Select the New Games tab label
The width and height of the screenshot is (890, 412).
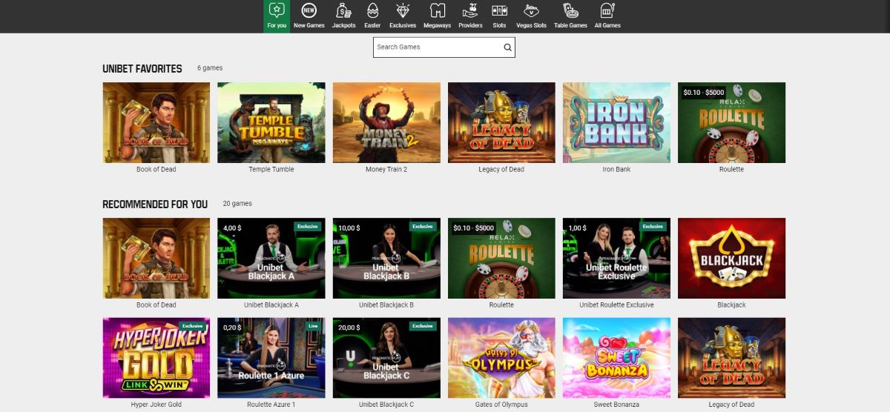(x=309, y=25)
